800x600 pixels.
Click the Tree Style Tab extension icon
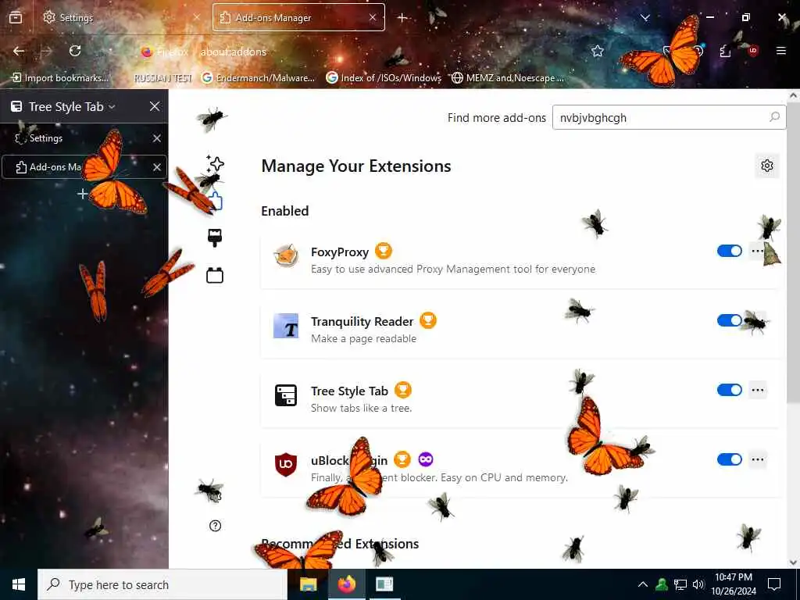(286, 395)
